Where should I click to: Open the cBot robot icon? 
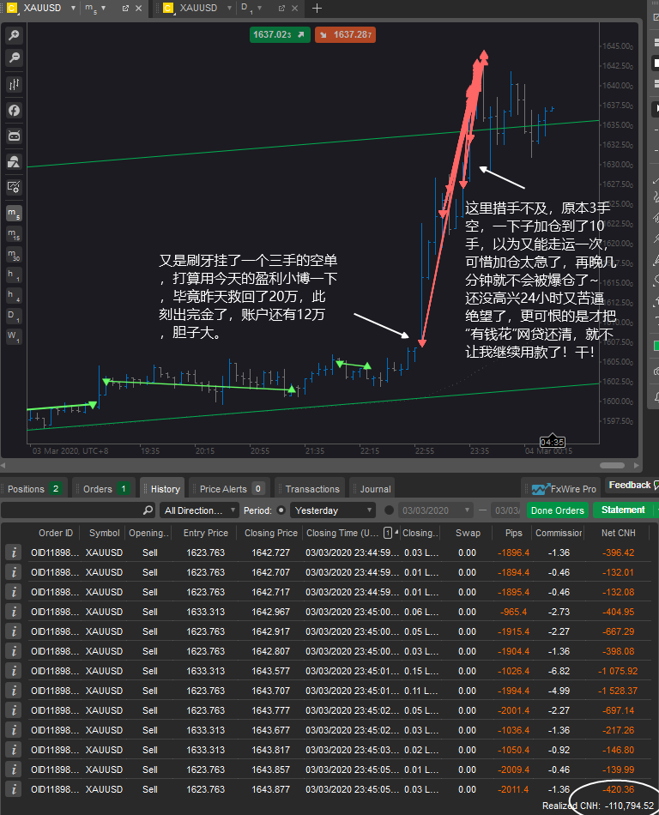pos(14,136)
